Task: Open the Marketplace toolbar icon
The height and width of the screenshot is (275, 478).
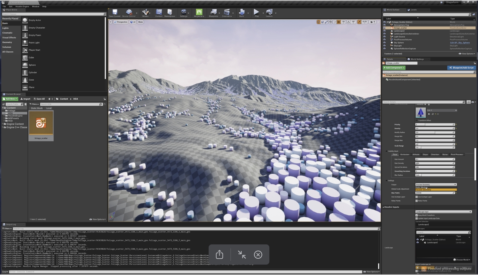Action: pos(170,13)
